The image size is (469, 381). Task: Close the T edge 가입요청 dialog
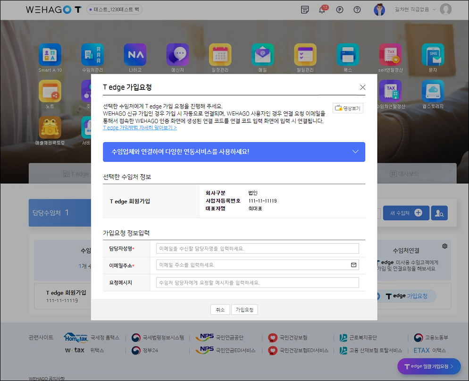click(x=362, y=87)
